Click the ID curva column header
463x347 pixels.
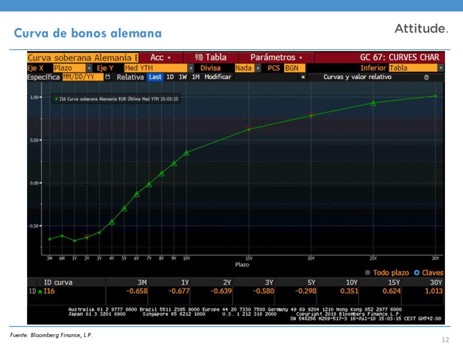[x=58, y=282]
